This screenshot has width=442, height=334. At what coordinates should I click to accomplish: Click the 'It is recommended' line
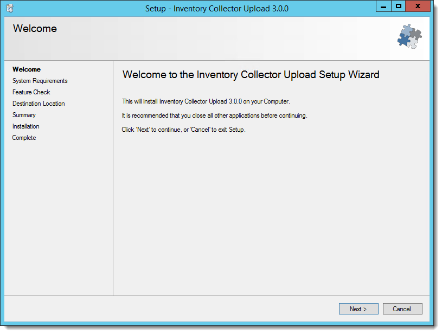215,115
